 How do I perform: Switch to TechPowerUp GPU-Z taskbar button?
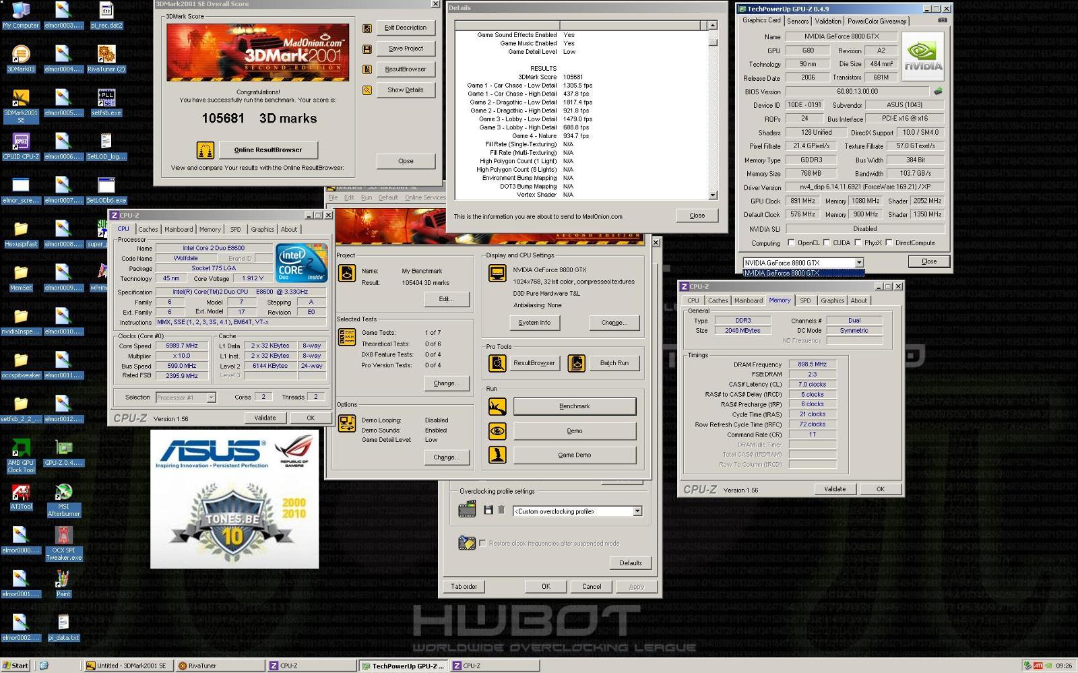(402, 666)
